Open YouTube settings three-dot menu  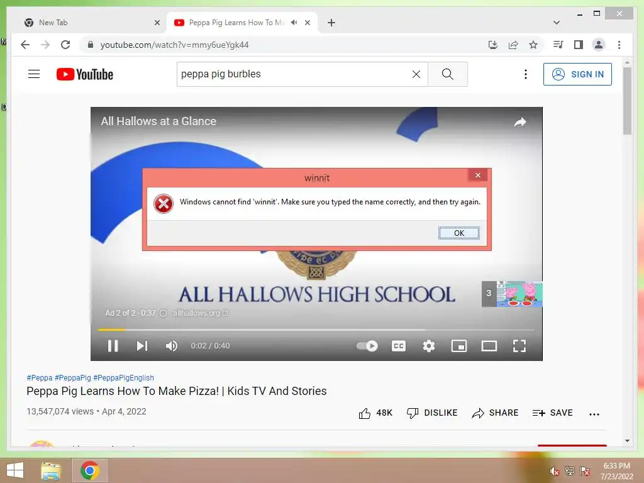[x=525, y=74]
